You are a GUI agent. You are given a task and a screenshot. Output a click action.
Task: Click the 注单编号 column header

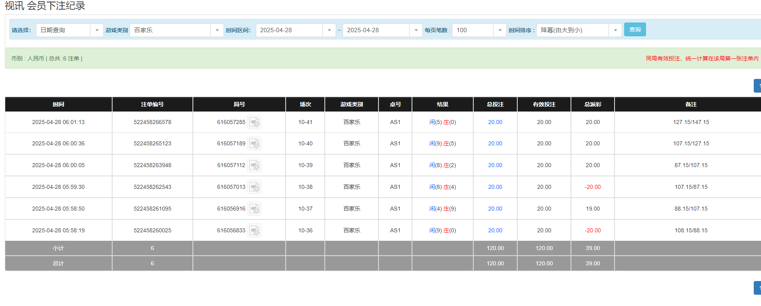coord(152,104)
